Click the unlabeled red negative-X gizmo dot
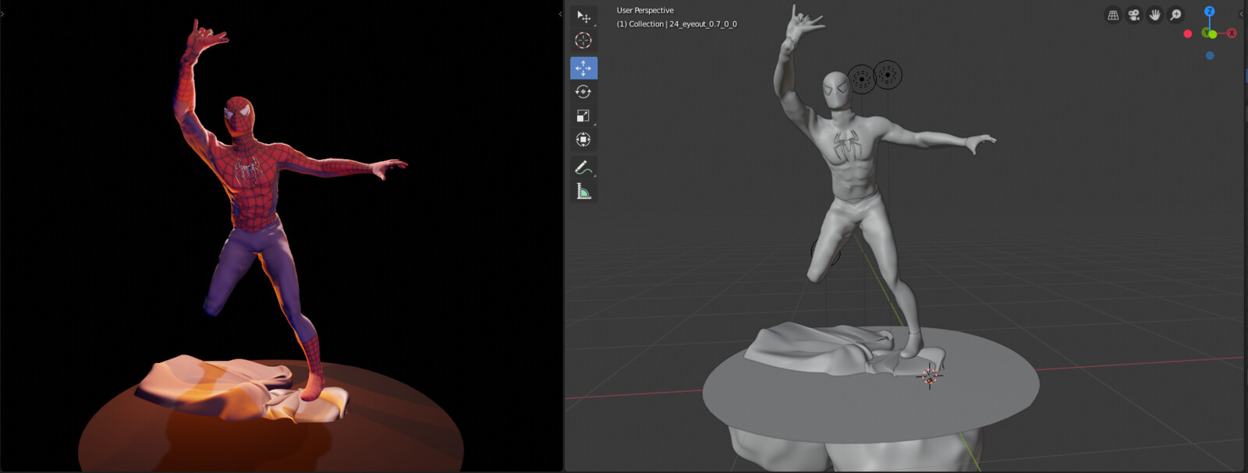Screen dimensions: 1248x473 1188,34
